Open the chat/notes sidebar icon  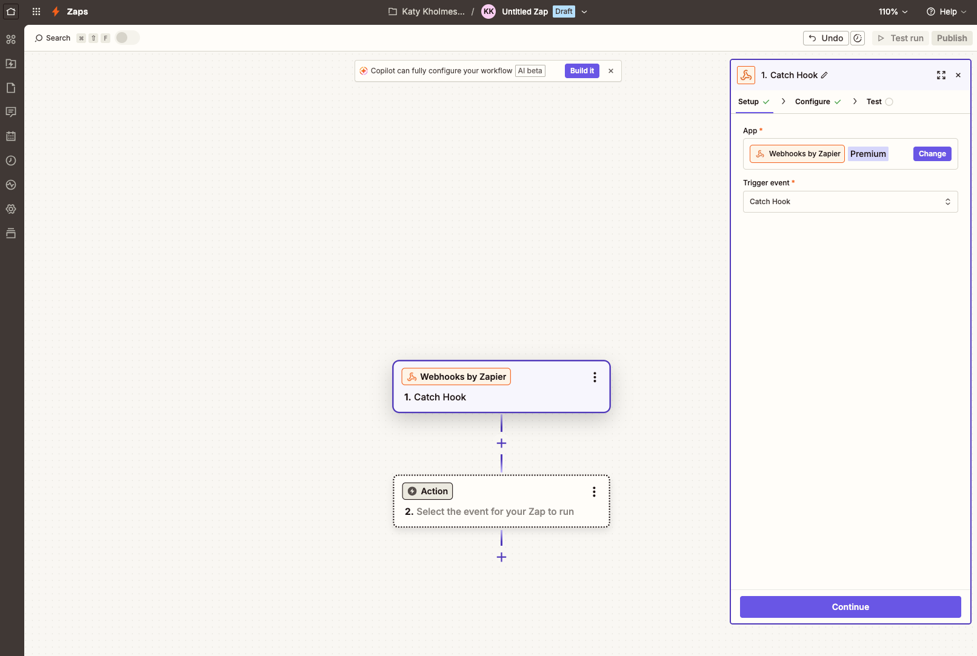11,112
